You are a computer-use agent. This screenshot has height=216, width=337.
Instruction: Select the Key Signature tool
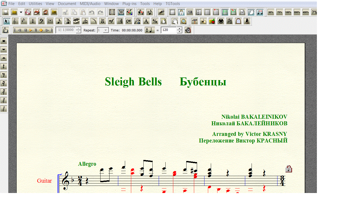pyautogui.click(x=24, y=21)
